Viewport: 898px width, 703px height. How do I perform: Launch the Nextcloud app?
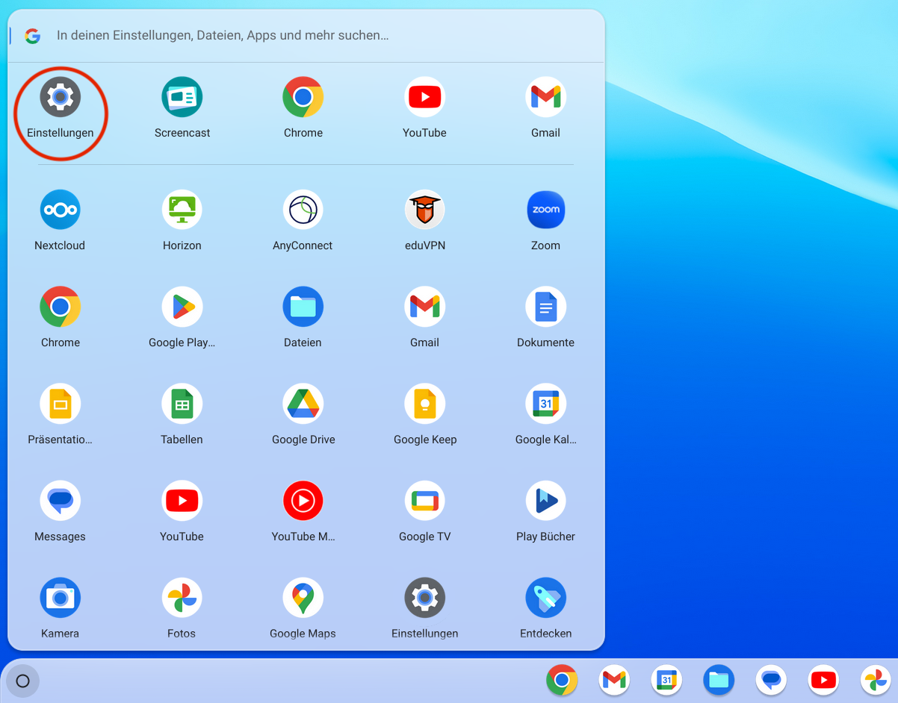60,210
